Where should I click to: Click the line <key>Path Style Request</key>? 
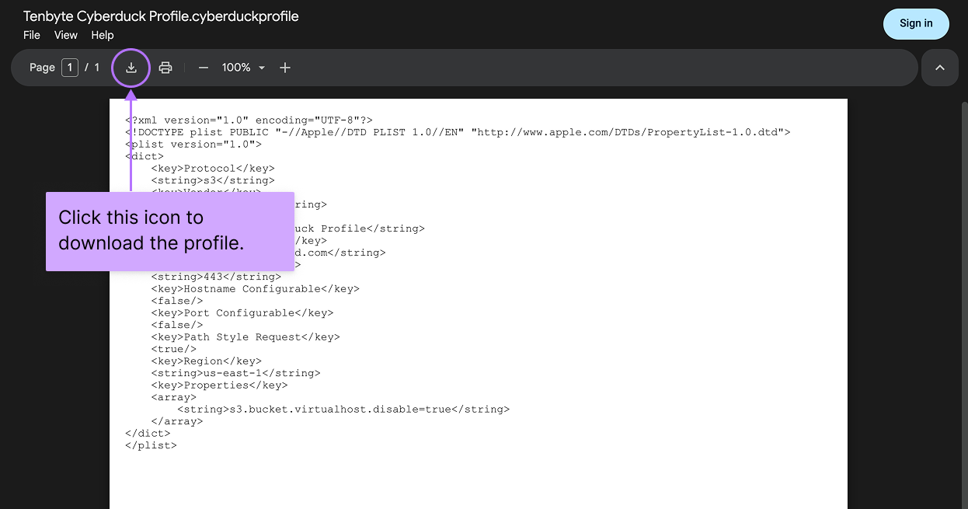coord(245,337)
